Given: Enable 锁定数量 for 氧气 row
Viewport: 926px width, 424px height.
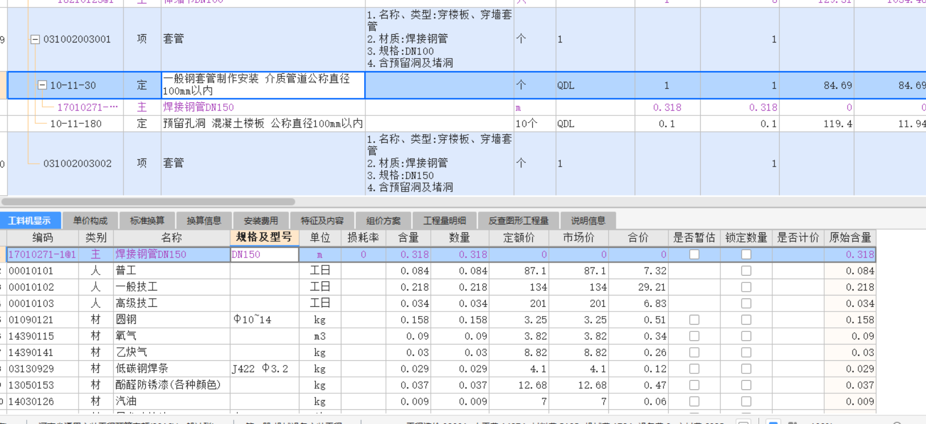Looking at the screenshot, I should 746,336.
